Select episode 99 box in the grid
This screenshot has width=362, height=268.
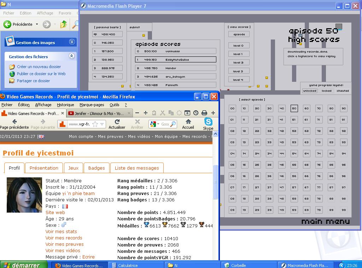pyautogui.click(x=343, y=210)
